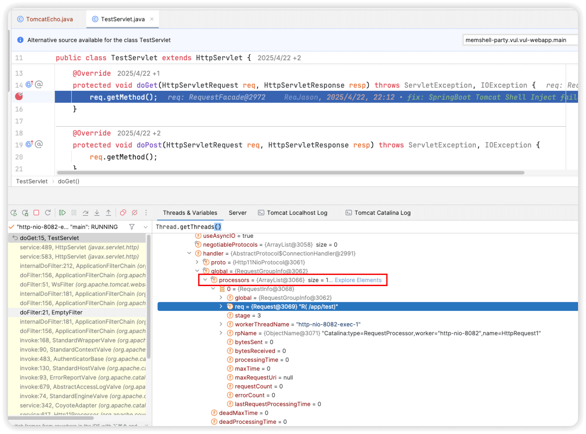Select the service:342, CoyoteAdapter frame
This screenshot has height=434, width=586.
click(x=77, y=405)
